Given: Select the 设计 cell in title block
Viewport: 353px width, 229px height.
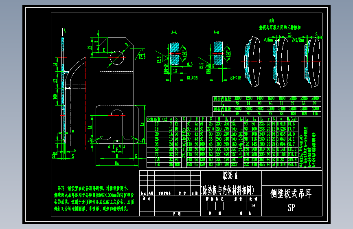Looking at the screenshot, I should 147,198.
